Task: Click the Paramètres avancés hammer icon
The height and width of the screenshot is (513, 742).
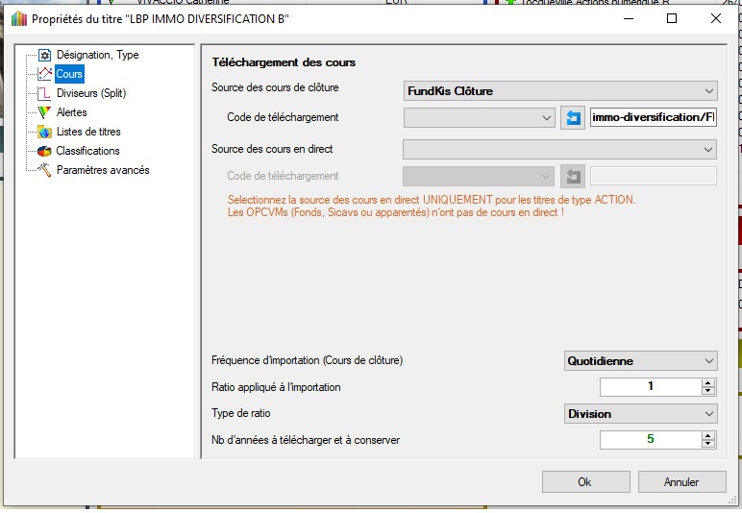Action: (x=44, y=170)
